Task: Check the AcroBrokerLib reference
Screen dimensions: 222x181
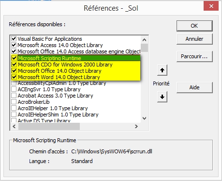Action: 14,102
